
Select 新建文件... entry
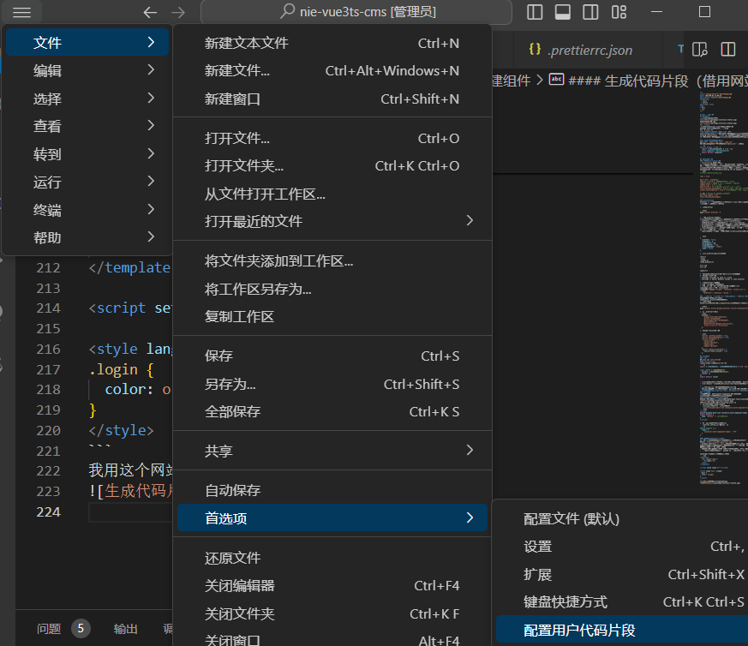(332, 70)
